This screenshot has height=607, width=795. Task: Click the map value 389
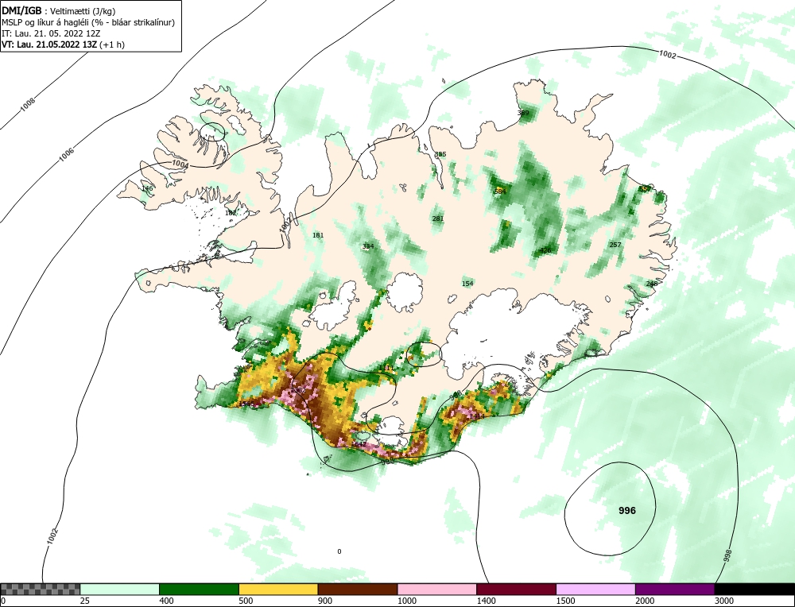(x=523, y=113)
